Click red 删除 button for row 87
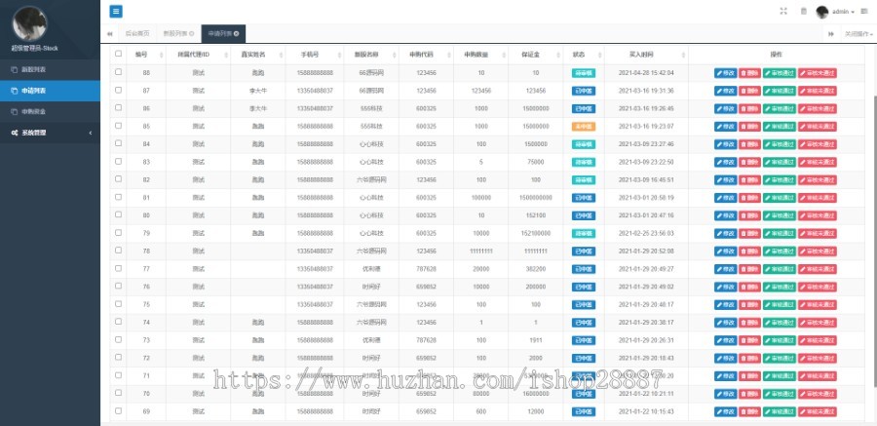Screen dimensions: 877x426 [x=749, y=91]
